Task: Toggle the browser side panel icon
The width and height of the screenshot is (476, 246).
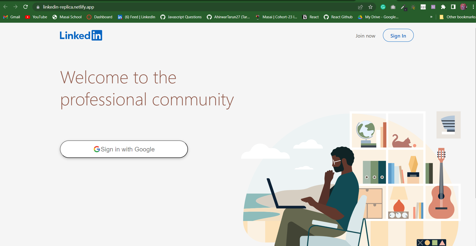Action: pos(453,7)
